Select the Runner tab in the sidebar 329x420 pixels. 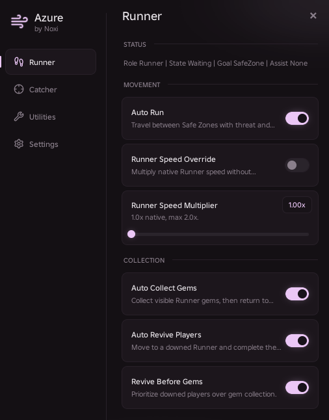[51, 62]
